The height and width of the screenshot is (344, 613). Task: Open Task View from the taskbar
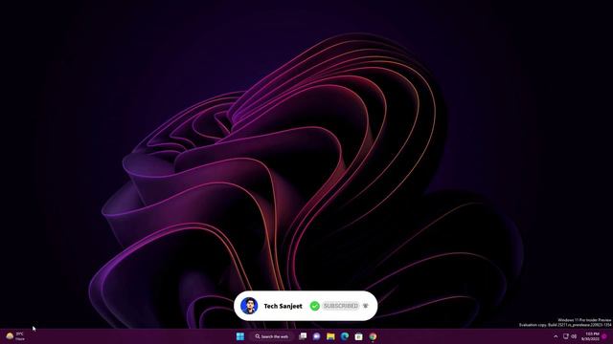(303, 336)
